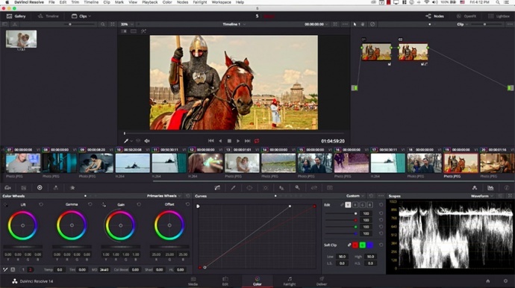Open the Color menu in menu bar
Image resolution: width=515 pixels, height=288 pixels.
[167, 2]
